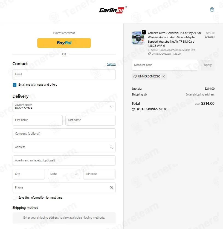223x229 pixels.
Task: Focus the Apartment, suite field
Action: click(x=64, y=161)
